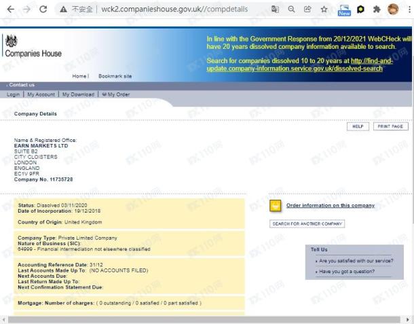Open the extensions puzzle icon
Screen dimensions: 414x324
(x=377, y=10)
